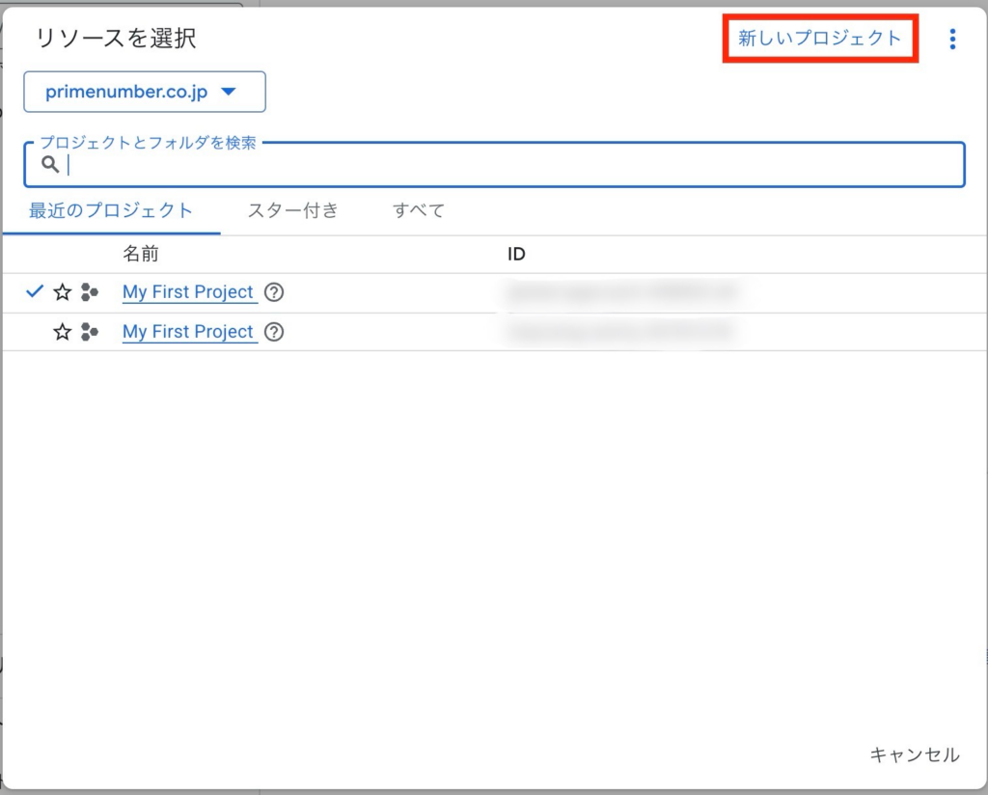This screenshot has height=795, width=988.
Task: Open the すべて tab
Action: [419, 210]
